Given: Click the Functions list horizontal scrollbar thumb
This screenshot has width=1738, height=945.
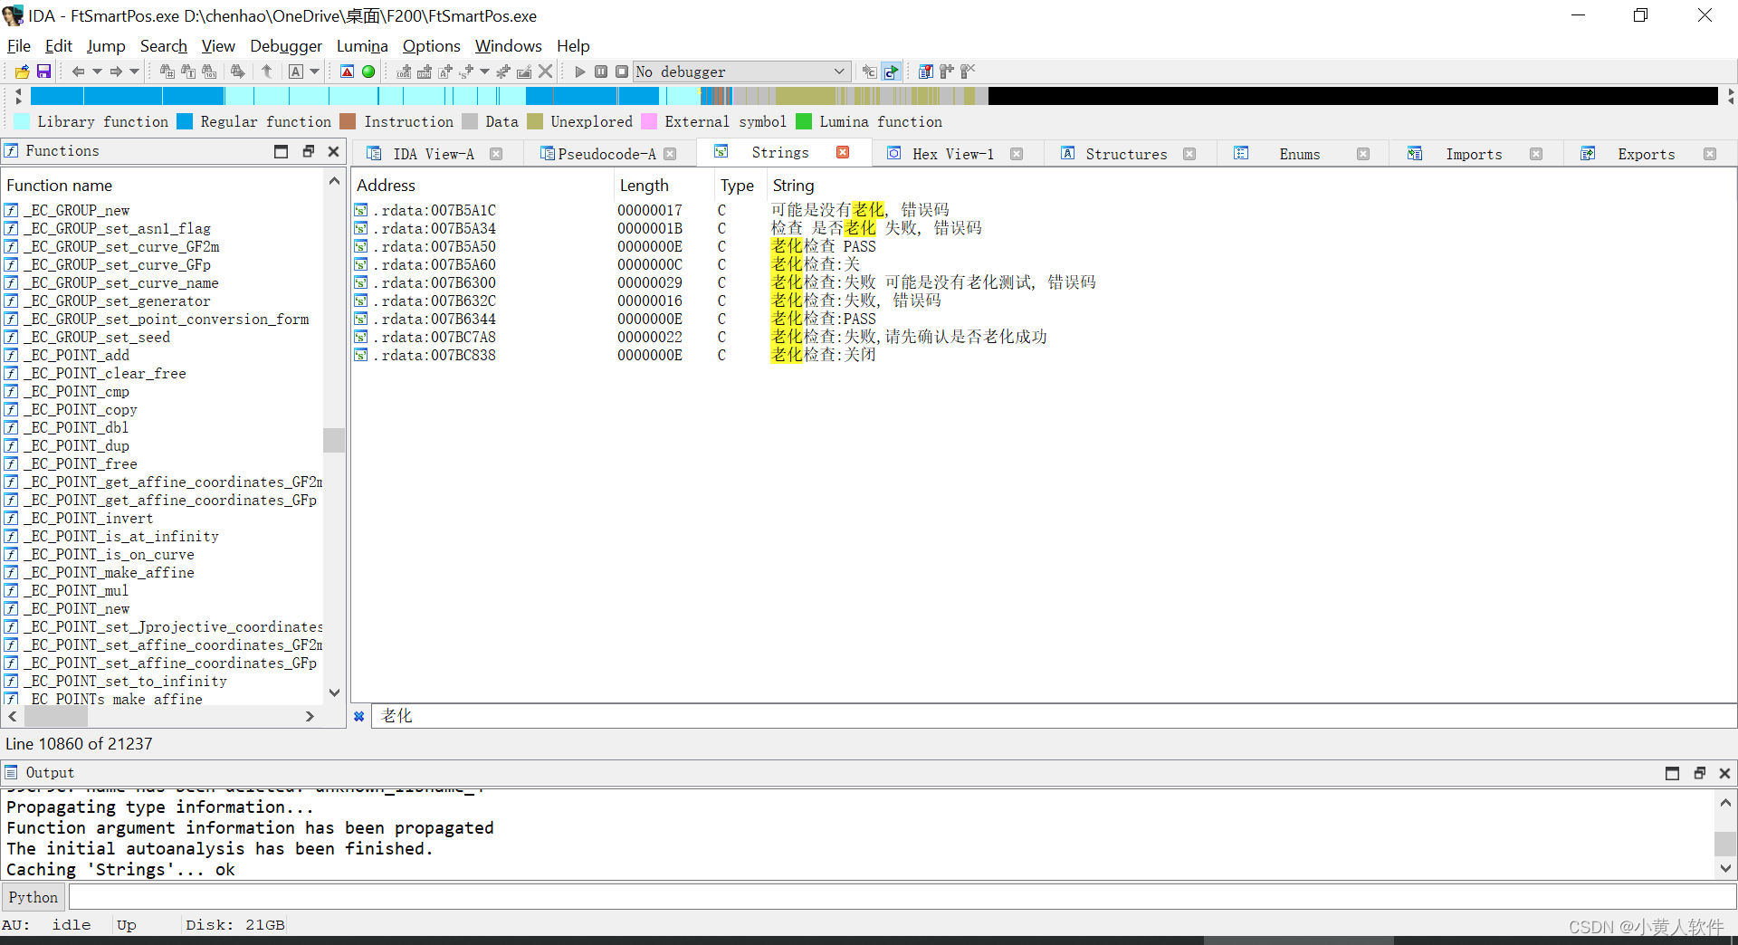Looking at the screenshot, I should pyautogui.click(x=56, y=716).
